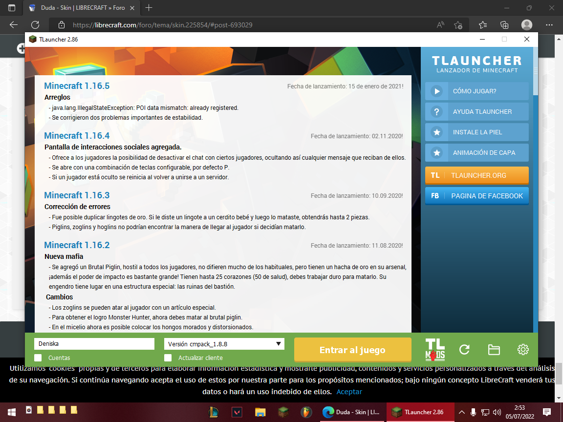Viewport: 563px width, 422px height.
Task: Minimize the TLauncher 2.86 window
Action: point(482,39)
